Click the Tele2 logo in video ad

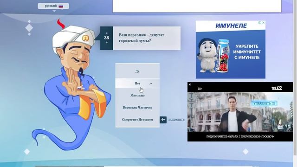tap(277, 88)
